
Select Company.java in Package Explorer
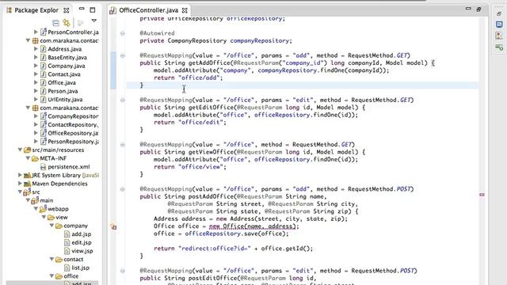tap(67, 66)
